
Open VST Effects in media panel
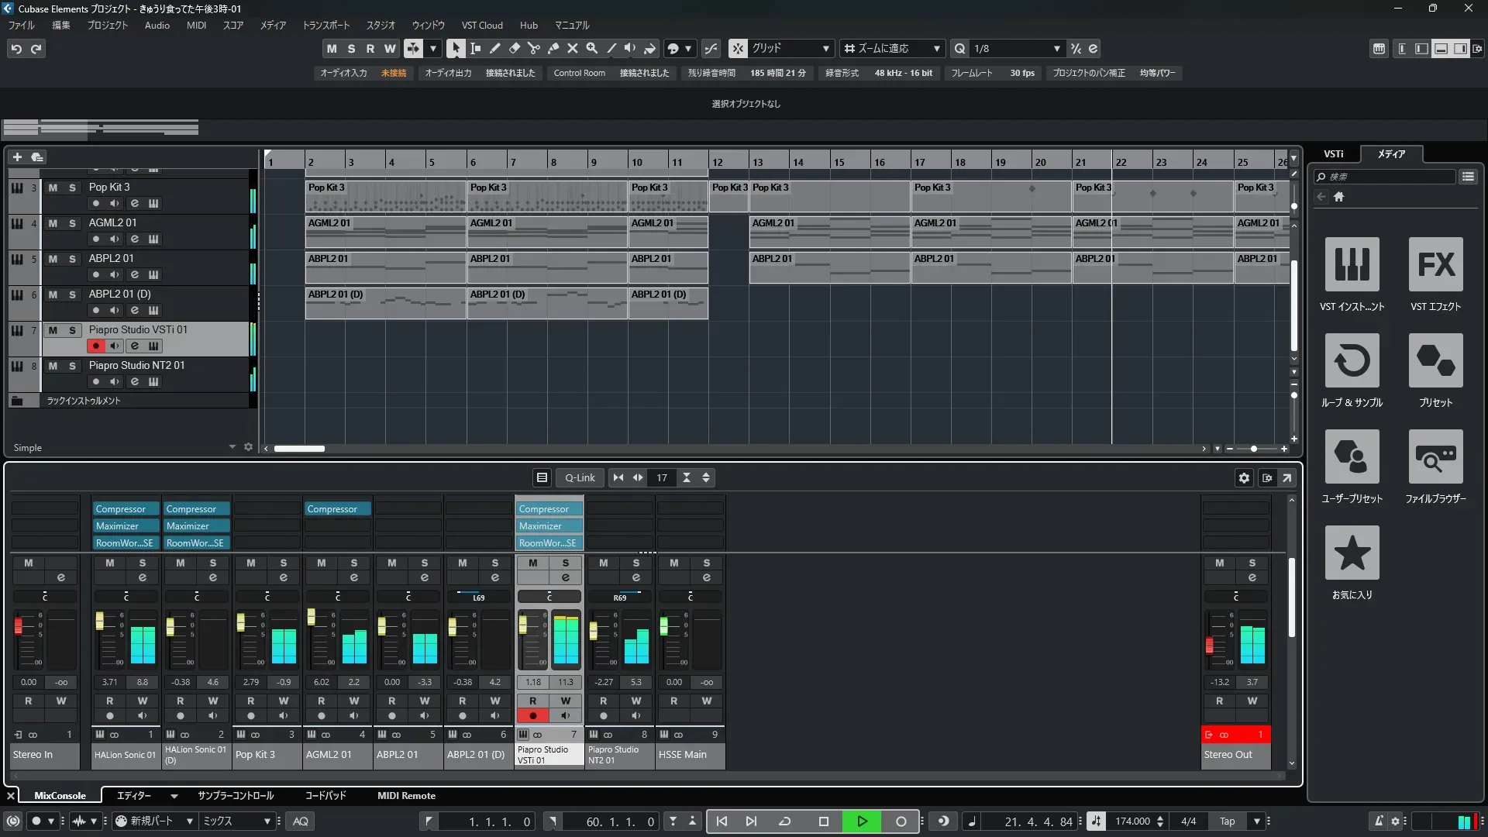[x=1435, y=265]
